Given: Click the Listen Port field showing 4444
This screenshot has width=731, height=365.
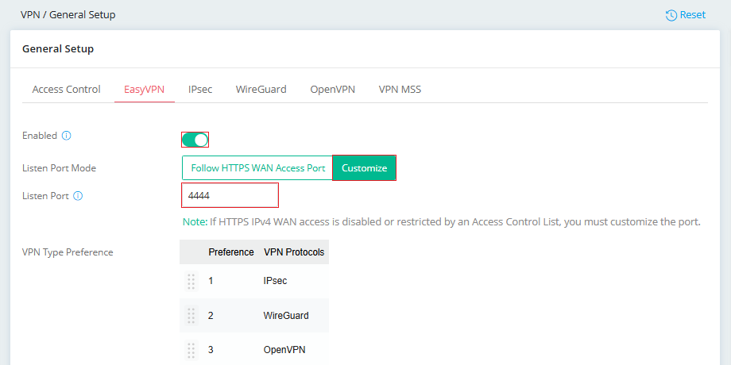Looking at the screenshot, I should pyautogui.click(x=230, y=195).
